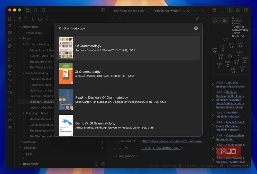Click the white footprint Derrida's cover thumbnail
Viewport: 257px width, 174px height.
(x=66, y=125)
